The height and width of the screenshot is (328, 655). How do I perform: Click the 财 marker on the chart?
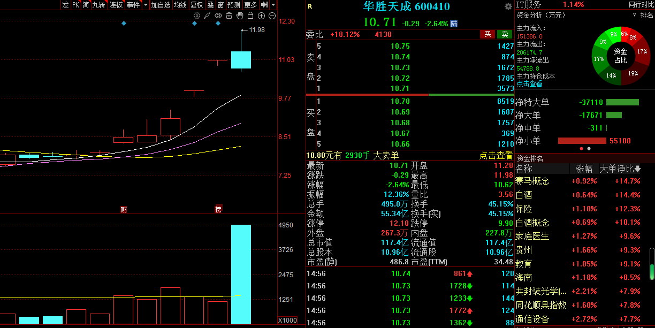click(x=123, y=209)
